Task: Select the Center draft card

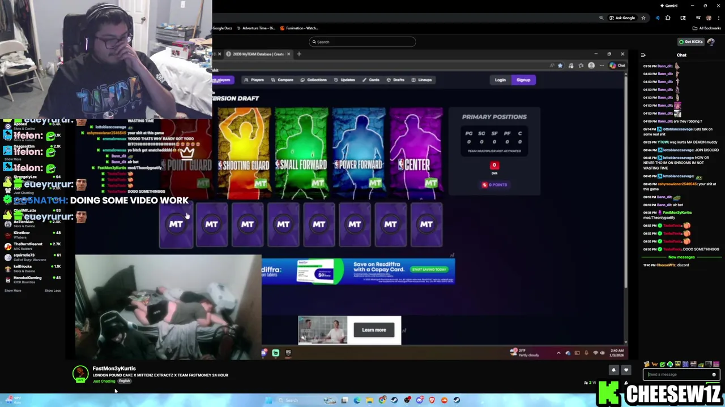Action: tap(416, 153)
